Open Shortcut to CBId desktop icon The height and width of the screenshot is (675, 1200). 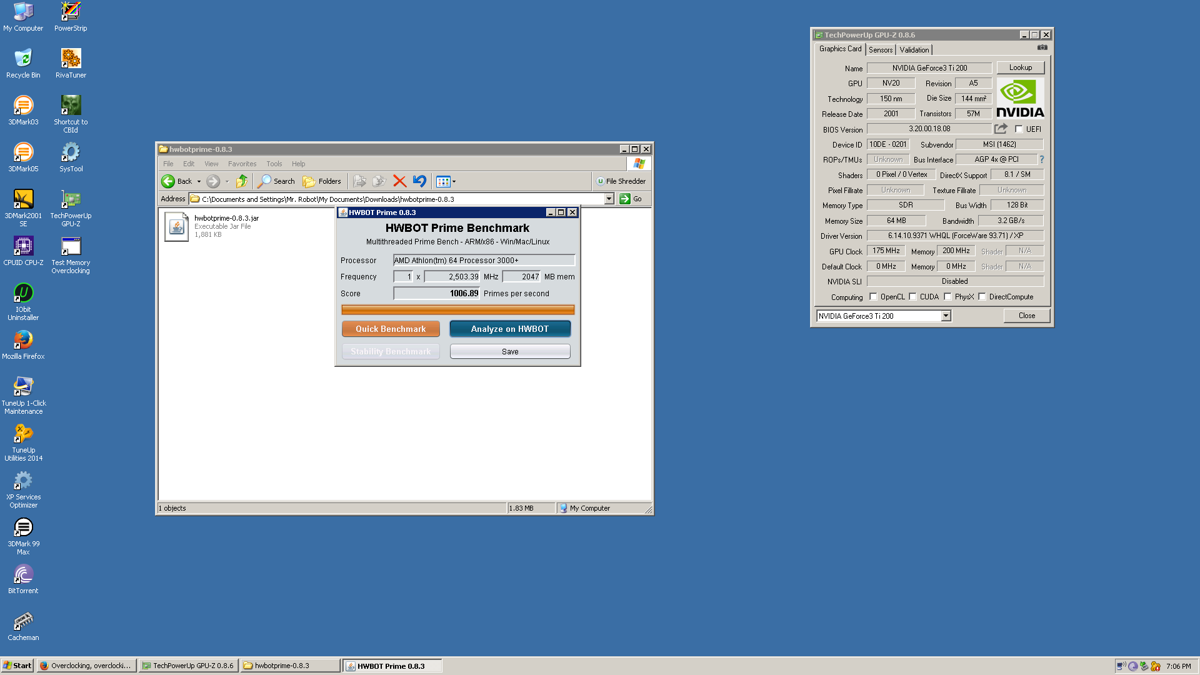pyautogui.click(x=71, y=114)
